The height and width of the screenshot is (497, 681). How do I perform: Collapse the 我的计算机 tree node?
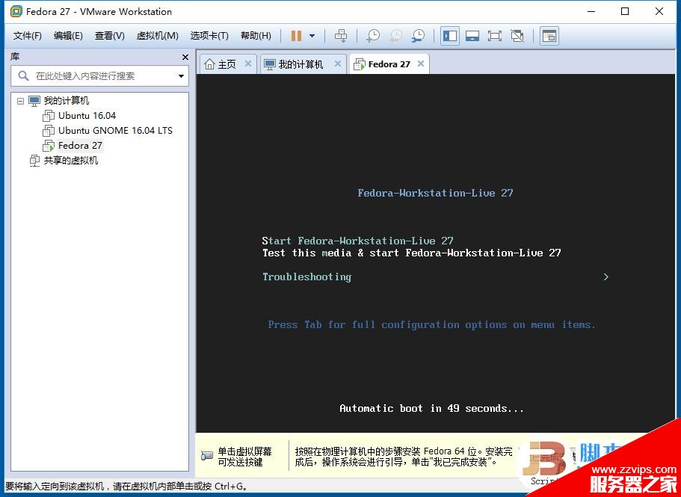tap(20, 101)
